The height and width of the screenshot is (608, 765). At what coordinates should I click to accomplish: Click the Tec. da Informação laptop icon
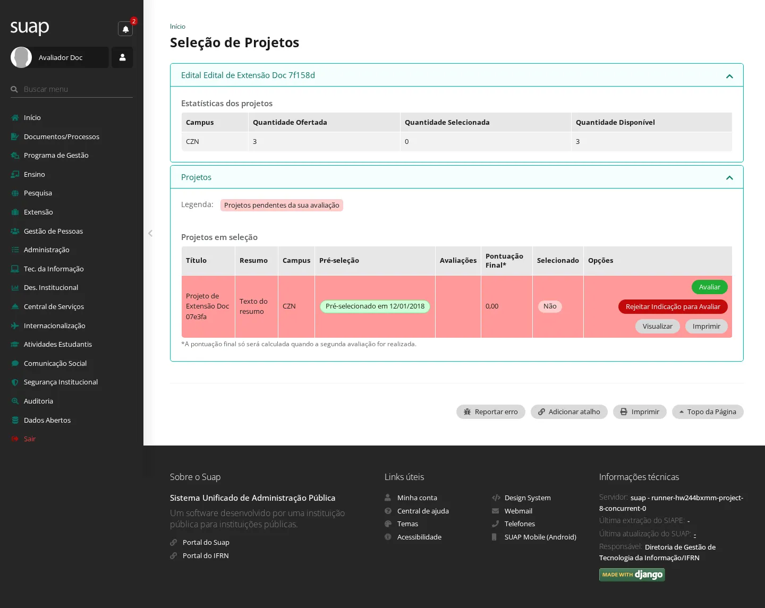15,269
